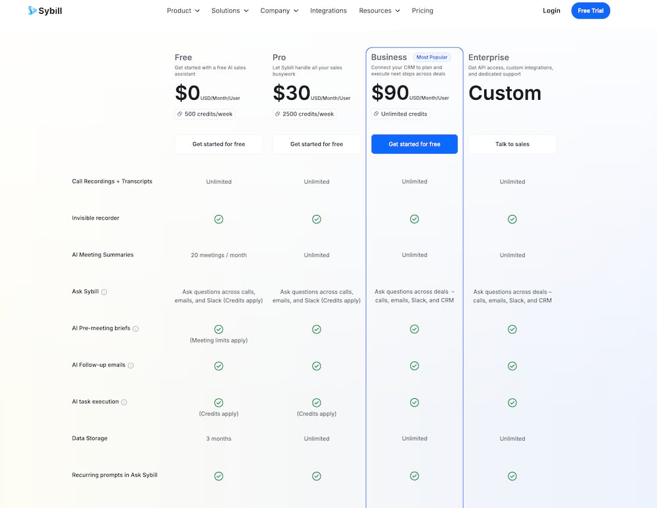
Task: Click Invisible recorder checkmark in Free column
Action: tap(219, 219)
